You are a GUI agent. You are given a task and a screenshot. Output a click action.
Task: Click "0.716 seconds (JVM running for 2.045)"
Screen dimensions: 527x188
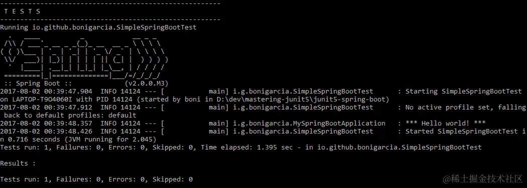(x=82, y=139)
